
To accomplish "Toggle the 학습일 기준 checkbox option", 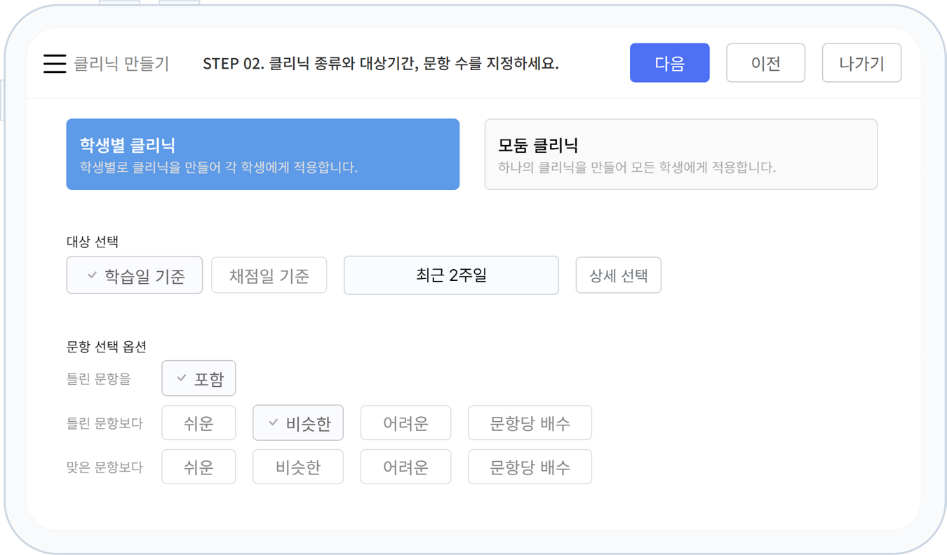I will (x=134, y=275).
